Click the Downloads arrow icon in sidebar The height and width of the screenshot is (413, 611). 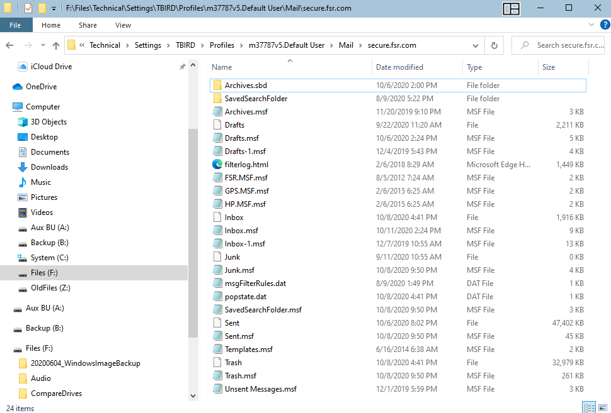pos(23,167)
